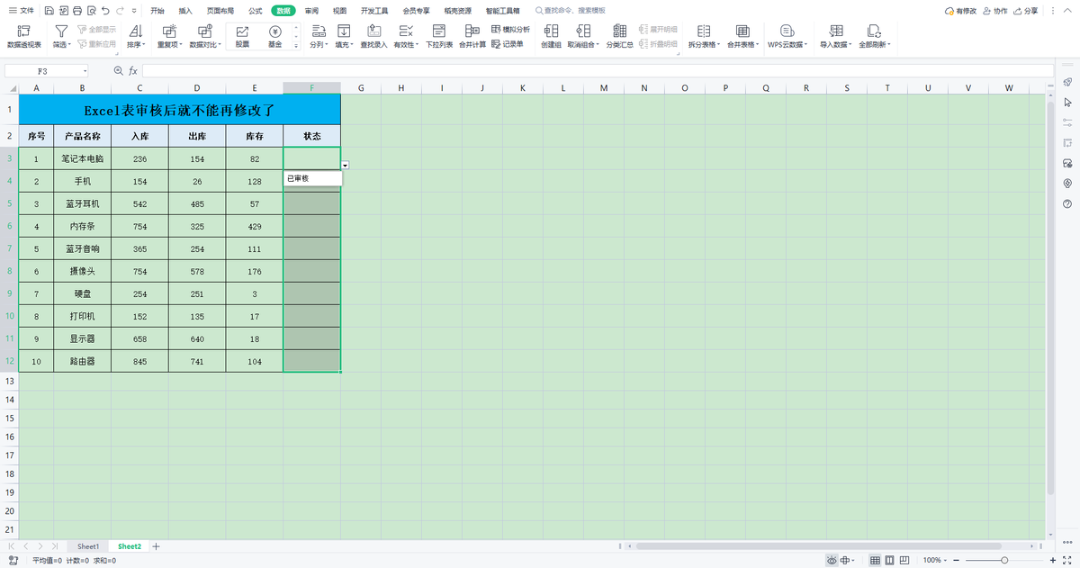
Task: Click the 协作 collaborate button
Action: click(x=995, y=11)
